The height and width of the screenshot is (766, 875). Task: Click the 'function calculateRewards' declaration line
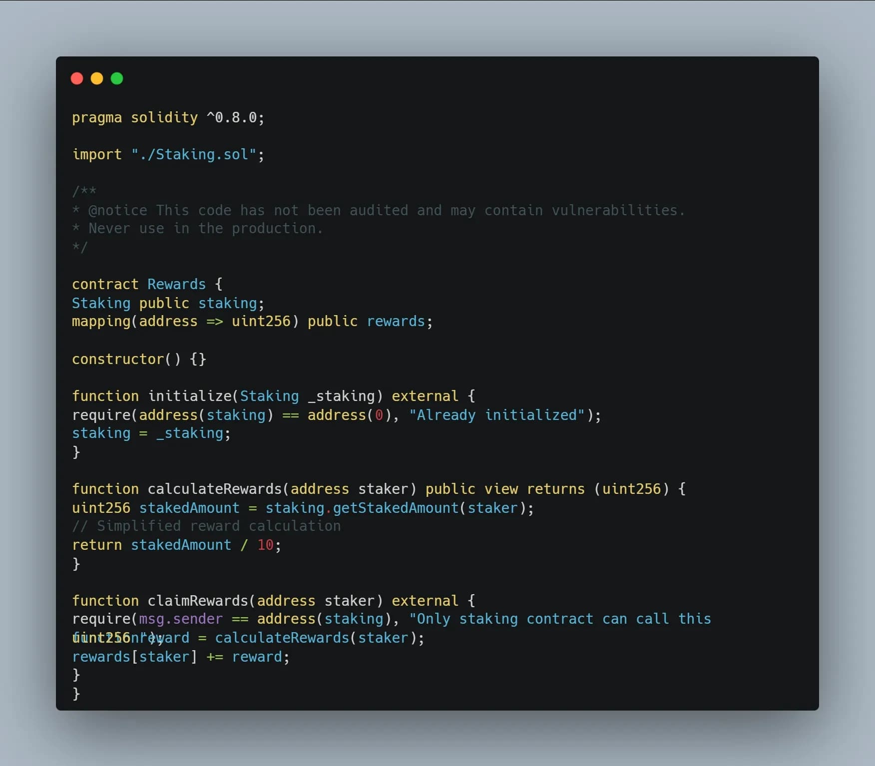pos(379,489)
